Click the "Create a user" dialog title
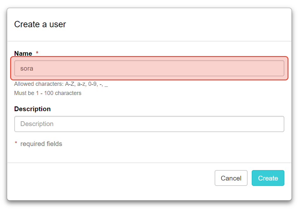The height and width of the screenshot is (209, 298). click(40, 24)
